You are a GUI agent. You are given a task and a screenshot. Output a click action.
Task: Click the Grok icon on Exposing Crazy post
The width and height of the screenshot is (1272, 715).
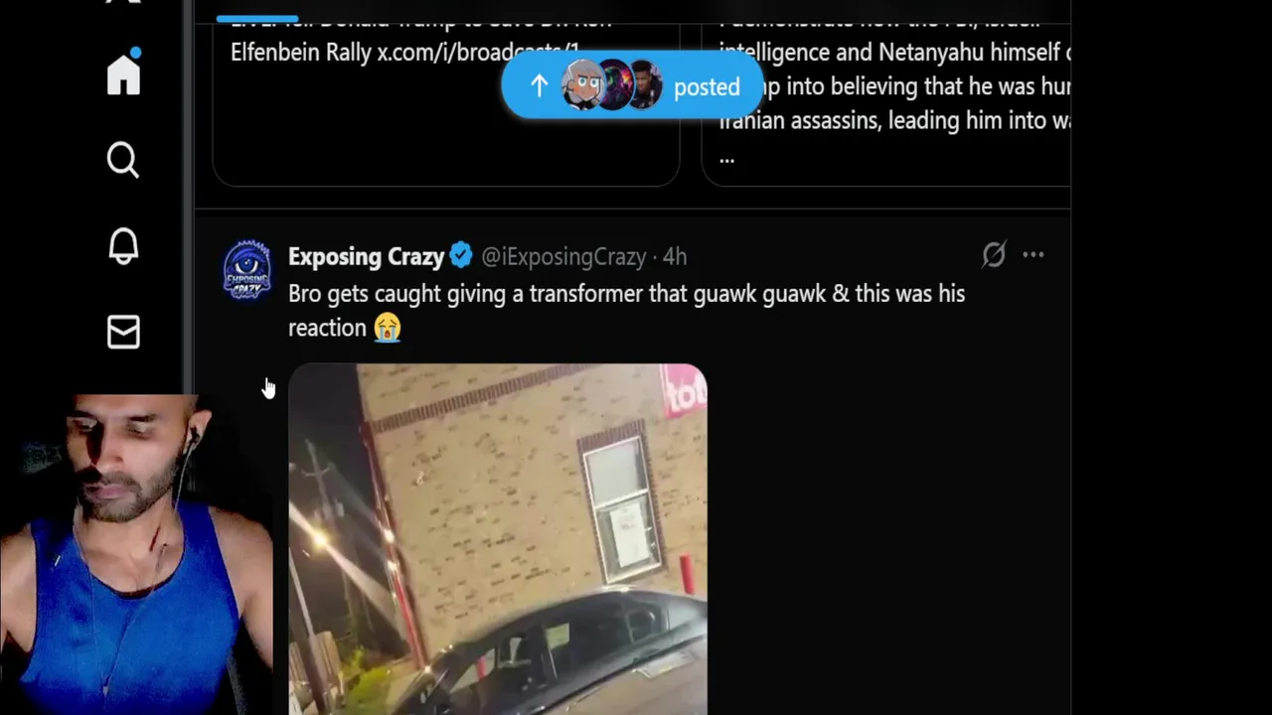coord(994,255)
